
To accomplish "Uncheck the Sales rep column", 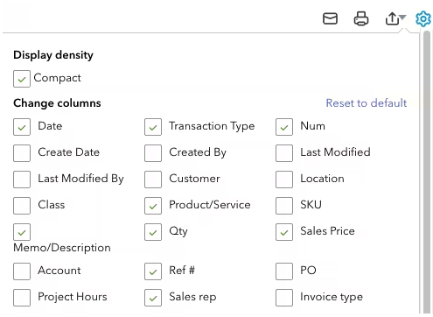I will coord(153,298).
